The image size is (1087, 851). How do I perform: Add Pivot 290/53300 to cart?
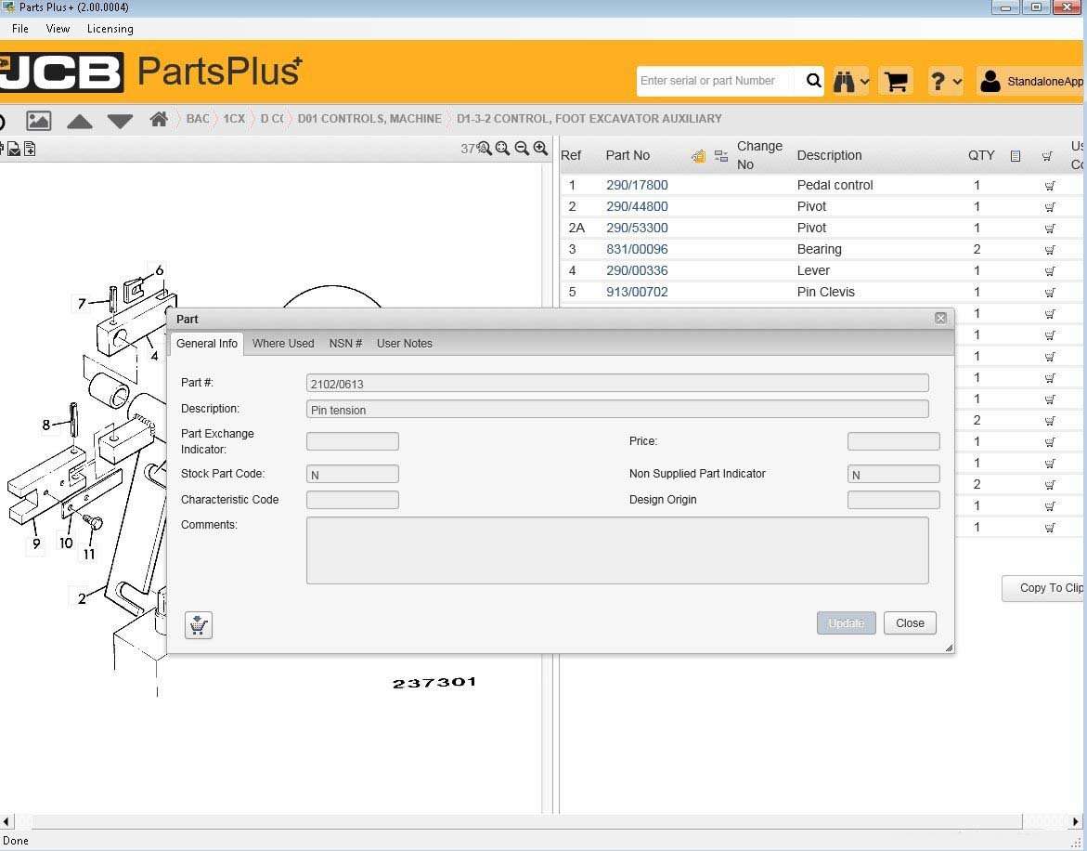pos(1050,229)
